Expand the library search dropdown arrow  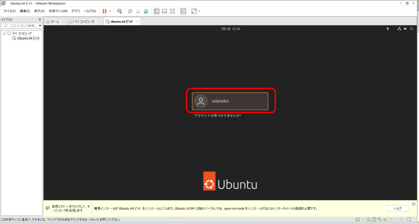click(x=40, y=26)
